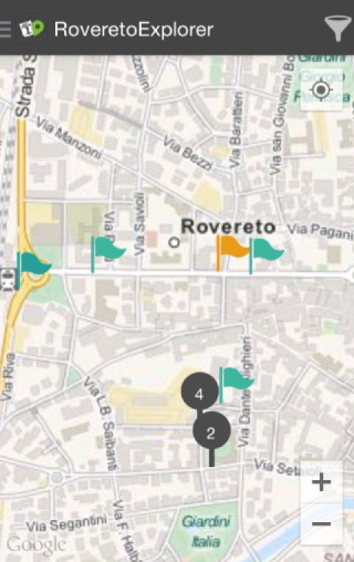The image size is (354, 562).
Task: Tap the Giardini Italia park label
Action: coord(206,531)
